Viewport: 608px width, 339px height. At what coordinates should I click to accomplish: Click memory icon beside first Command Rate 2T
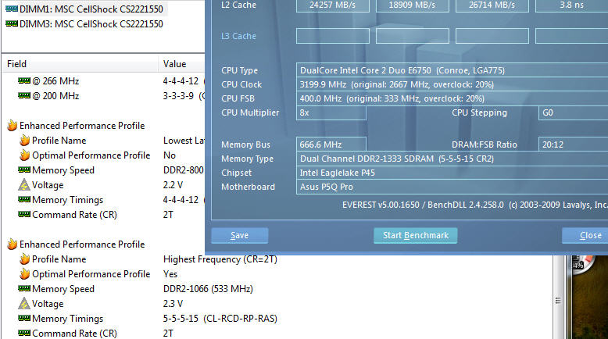click(24, 214)
